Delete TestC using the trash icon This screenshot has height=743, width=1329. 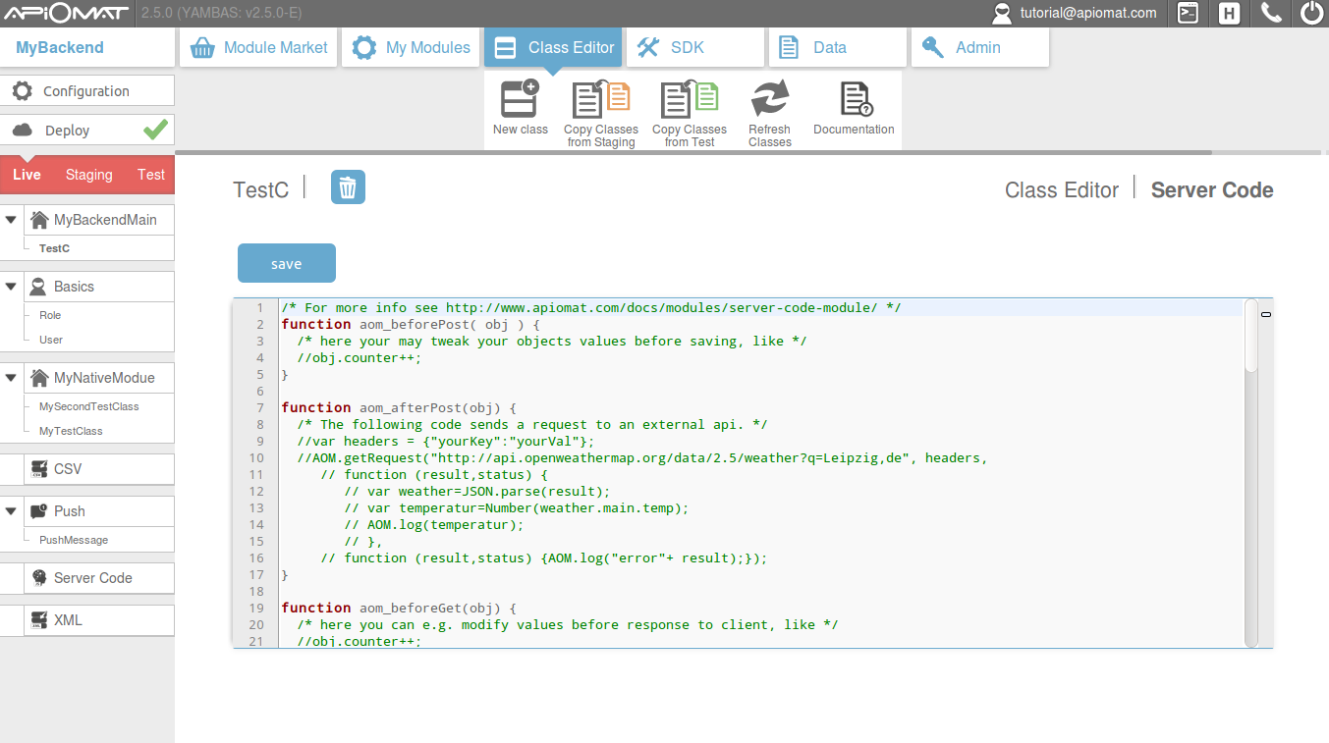pos(348,186)
